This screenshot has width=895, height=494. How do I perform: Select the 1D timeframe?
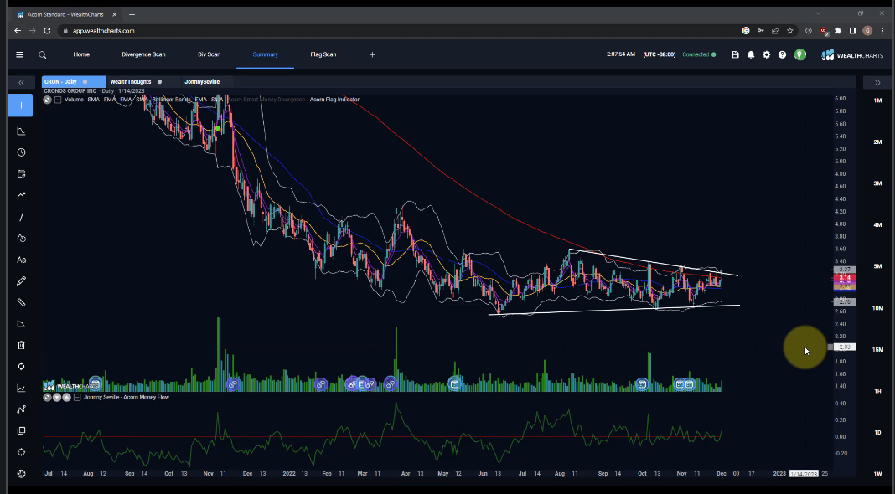(877, 432)
